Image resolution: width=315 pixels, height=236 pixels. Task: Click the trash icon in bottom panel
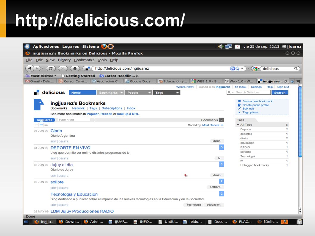299,221
